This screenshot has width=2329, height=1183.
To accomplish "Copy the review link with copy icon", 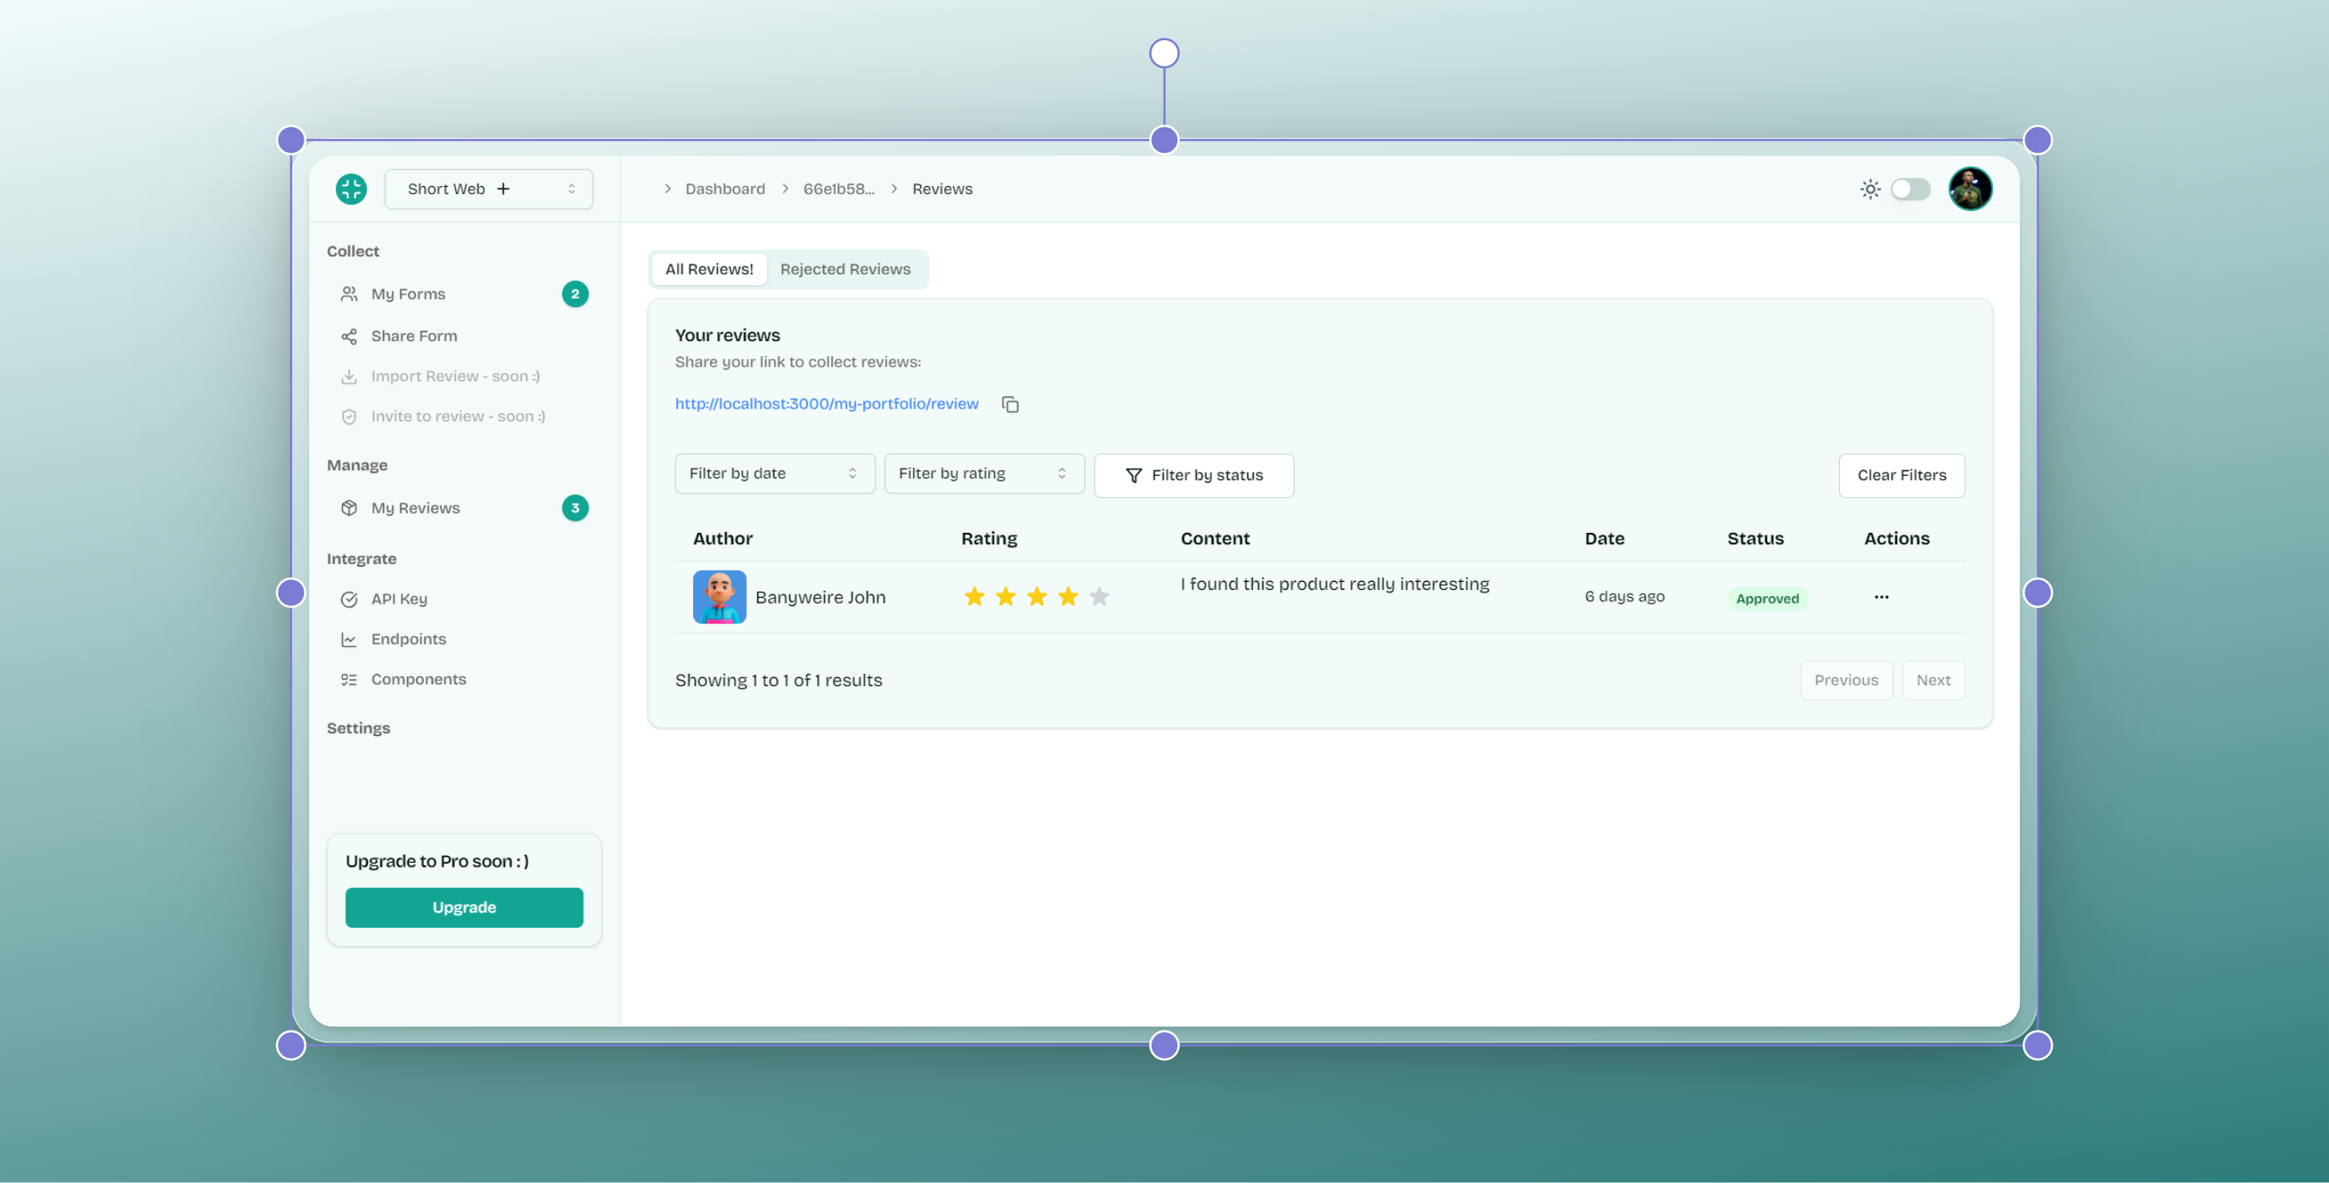I will coord(1010,404).
